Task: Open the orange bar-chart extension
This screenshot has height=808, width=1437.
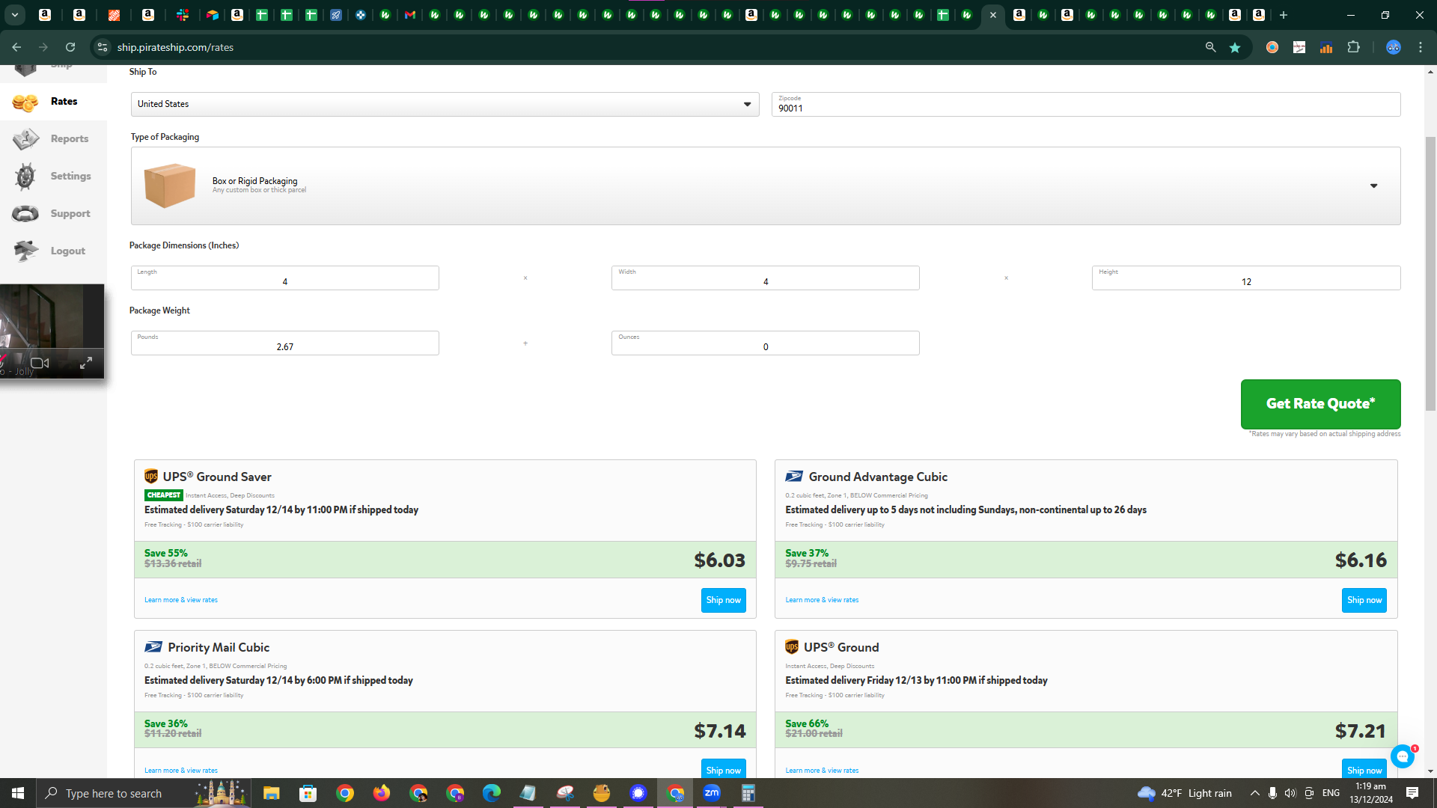Action: [1326, 47]
